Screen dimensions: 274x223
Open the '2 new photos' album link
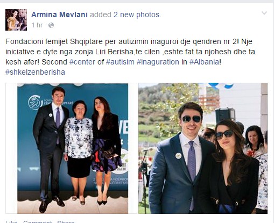pyautogui.click(x=137, y=15)
